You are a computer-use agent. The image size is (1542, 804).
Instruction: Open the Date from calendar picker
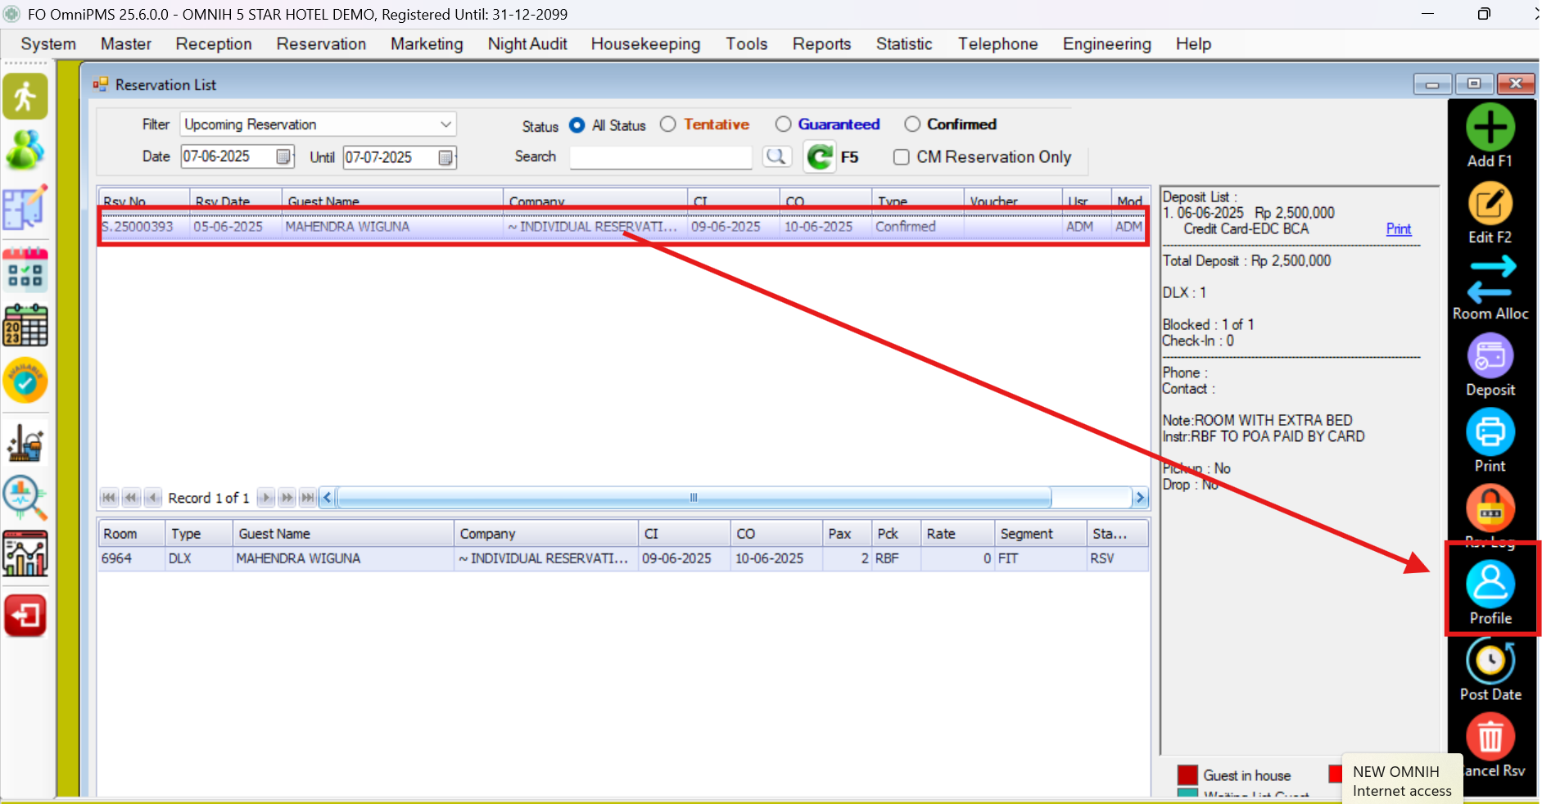[x=283, y=156]
